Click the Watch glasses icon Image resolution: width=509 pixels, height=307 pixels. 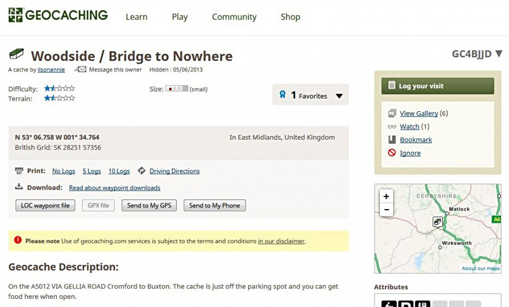[x=392, y=127]
